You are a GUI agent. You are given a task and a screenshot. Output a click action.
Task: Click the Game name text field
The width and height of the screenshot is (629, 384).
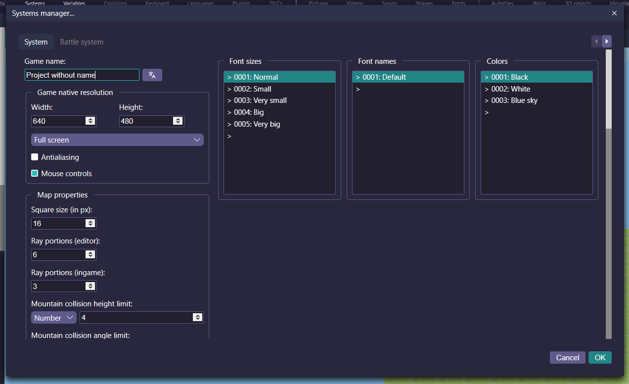coord(82,75)
